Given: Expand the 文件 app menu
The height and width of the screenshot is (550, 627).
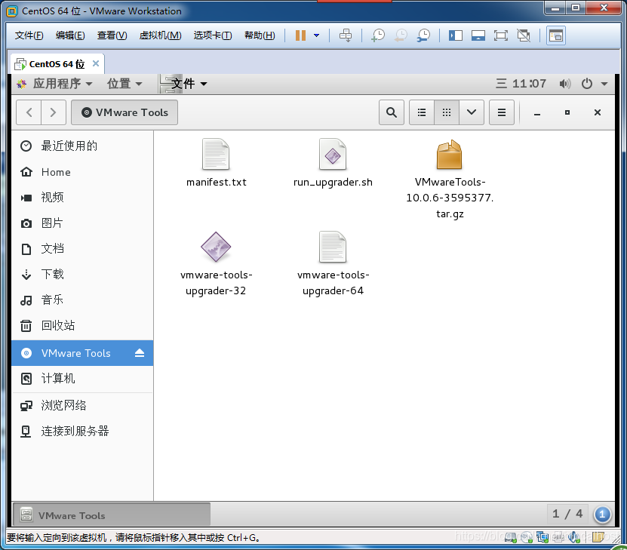Looking at the screenshot, I should pos(184,84).
